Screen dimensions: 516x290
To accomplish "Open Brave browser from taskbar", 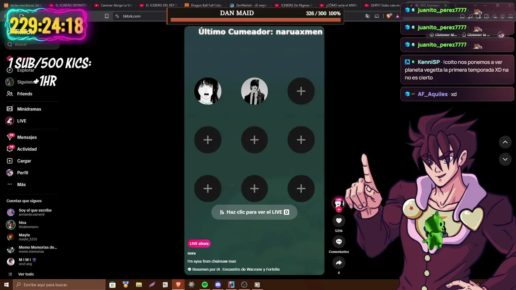I will [178, 285].
